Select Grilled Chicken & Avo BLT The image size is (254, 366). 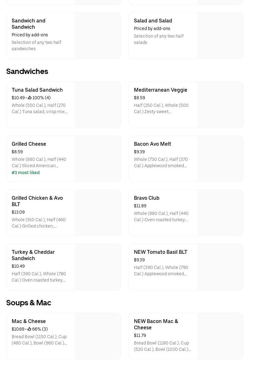coord(37,201)
